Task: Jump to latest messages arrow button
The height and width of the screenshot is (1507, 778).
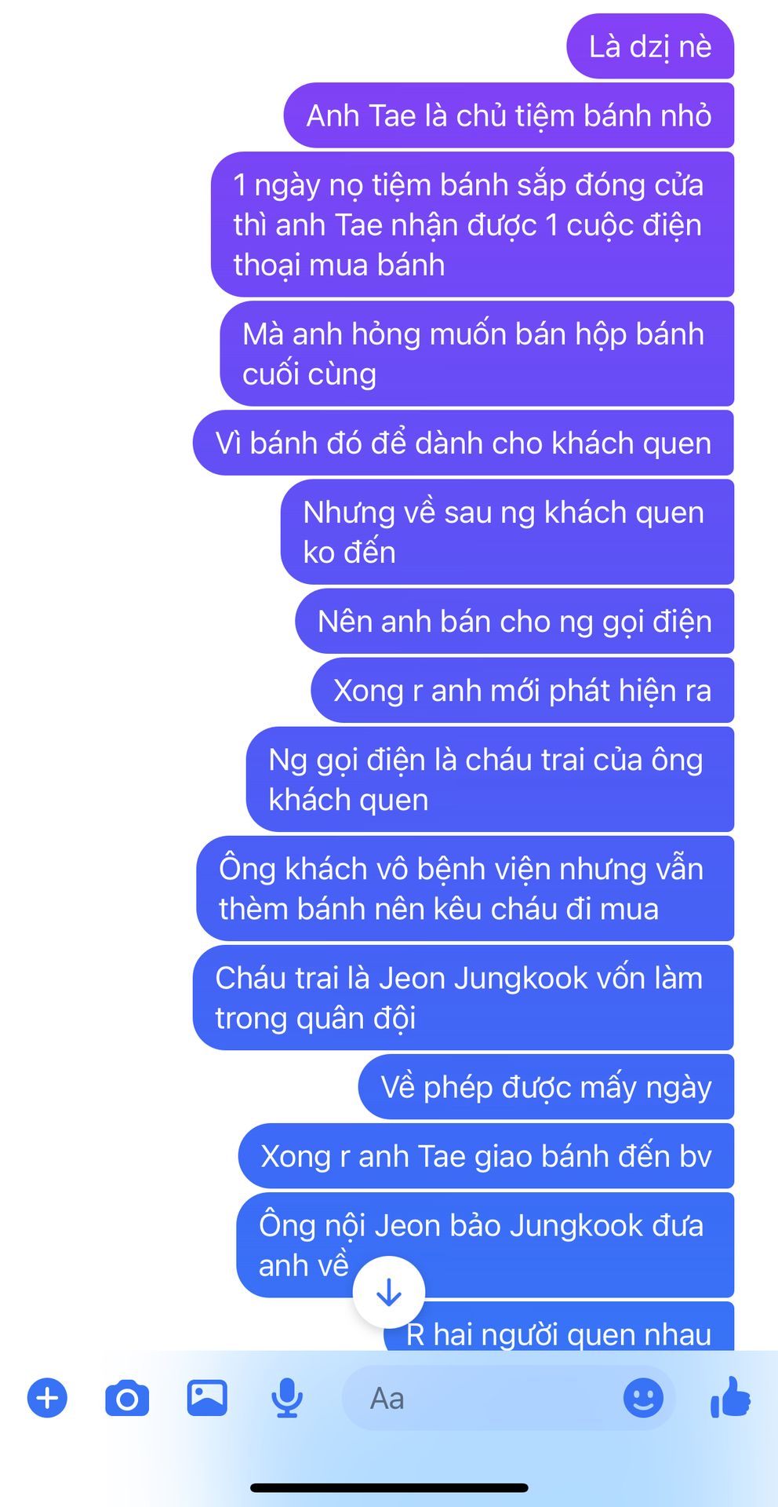Action: (389, 1292)
